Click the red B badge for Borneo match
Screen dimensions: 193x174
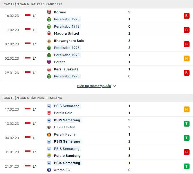pyautogui.click(x=186, y=16)
